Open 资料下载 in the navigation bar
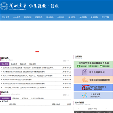 click(105, 17)
